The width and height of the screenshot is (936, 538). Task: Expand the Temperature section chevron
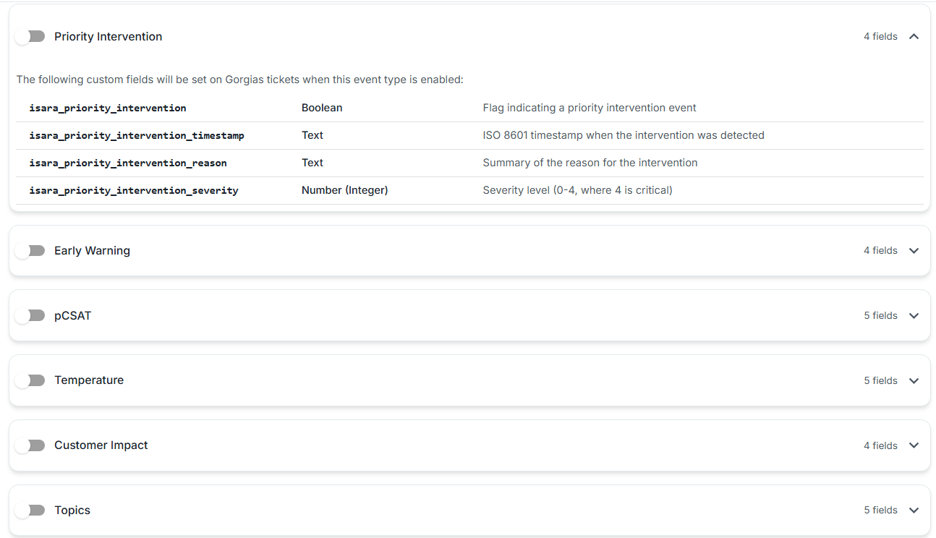pos(914,380)
